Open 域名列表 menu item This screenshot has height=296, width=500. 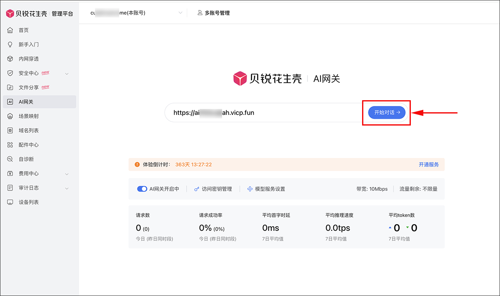[x=29, y=131]
